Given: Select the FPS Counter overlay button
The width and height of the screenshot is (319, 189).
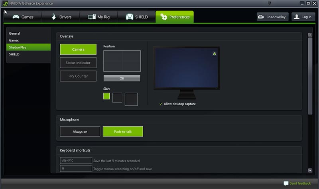Looking at the screenshot, I should [78, 76].
